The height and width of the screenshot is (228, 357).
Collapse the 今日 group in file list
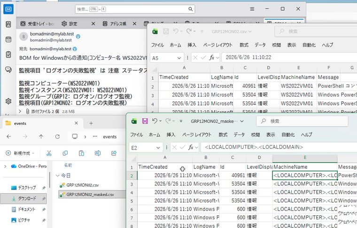pos(57,175)
